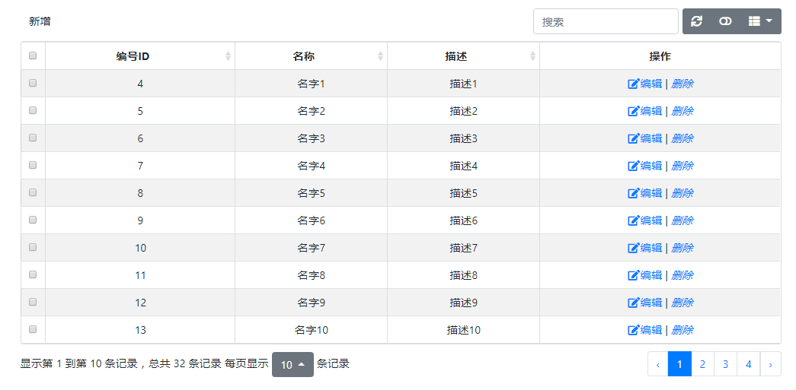Check the checkbox for row ID 5
The image size is (796, 390).
point(33,110)
